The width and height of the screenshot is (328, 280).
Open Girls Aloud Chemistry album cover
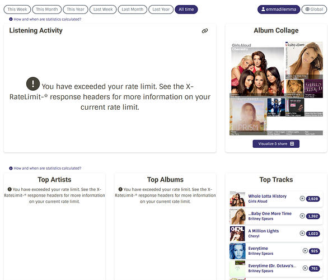pyautogui.click(x=257, y=70)
